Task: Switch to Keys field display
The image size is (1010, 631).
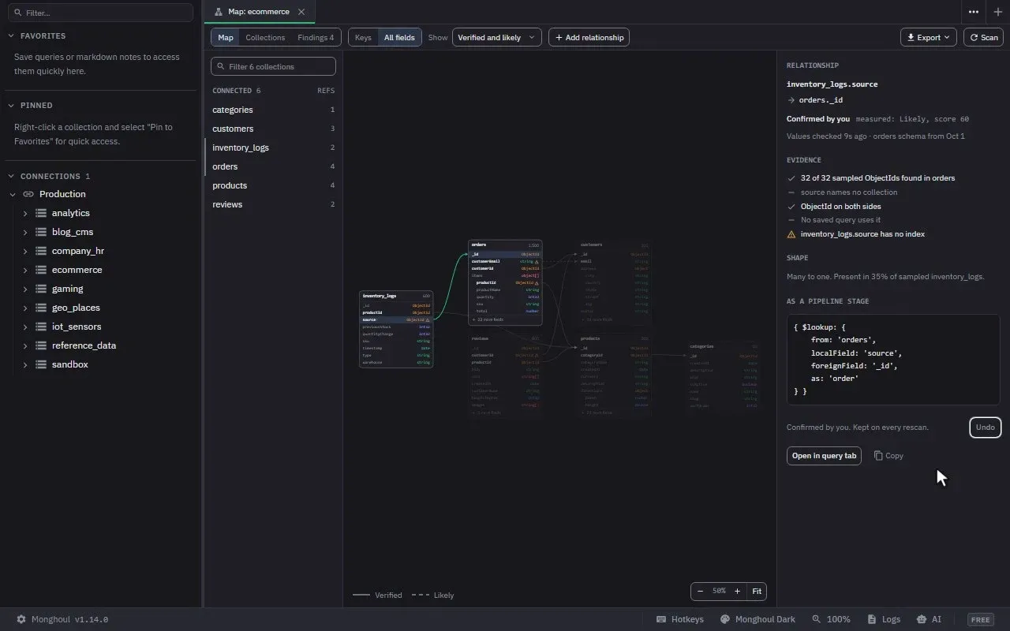Action: click(363, 37)
